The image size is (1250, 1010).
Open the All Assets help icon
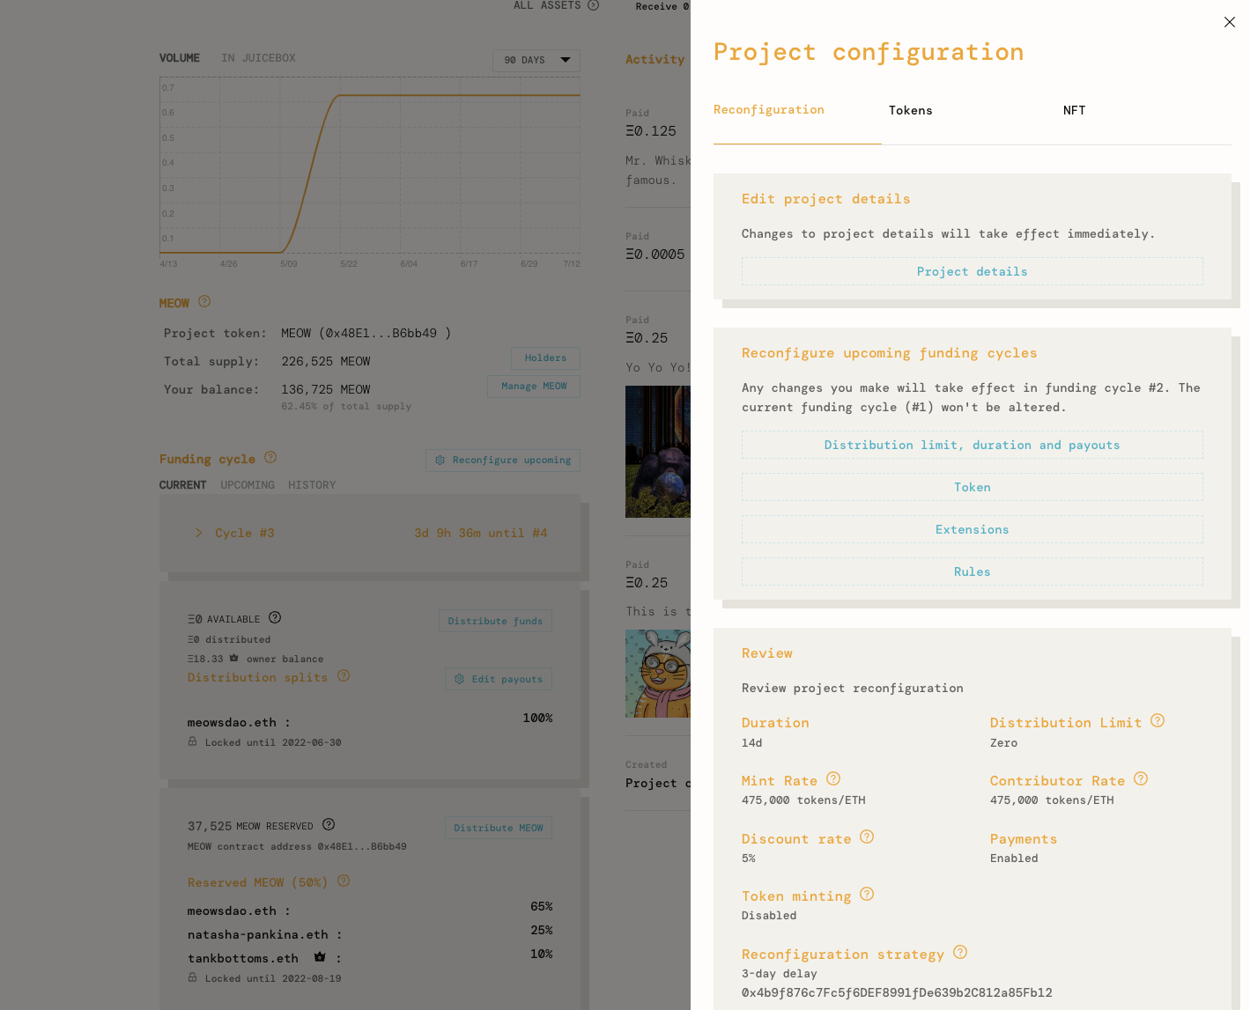(x=594, y=5)
